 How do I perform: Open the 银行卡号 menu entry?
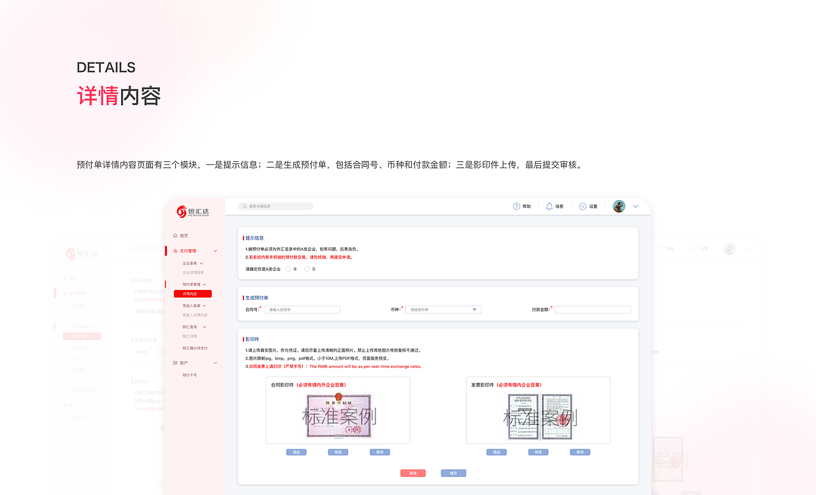[189, 375]
